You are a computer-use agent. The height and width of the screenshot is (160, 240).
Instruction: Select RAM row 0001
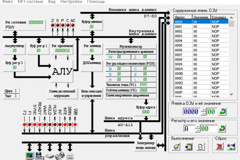[x=201, y=26]
